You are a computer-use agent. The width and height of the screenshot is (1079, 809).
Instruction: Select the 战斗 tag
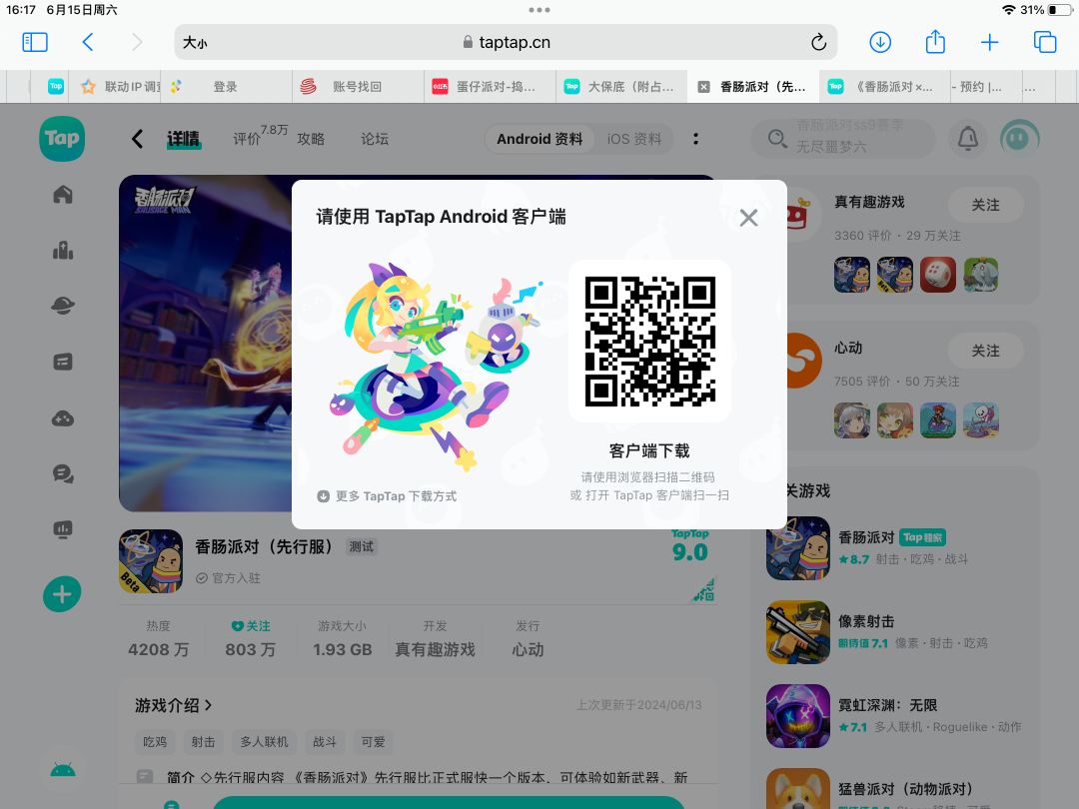tap(325, 741)
